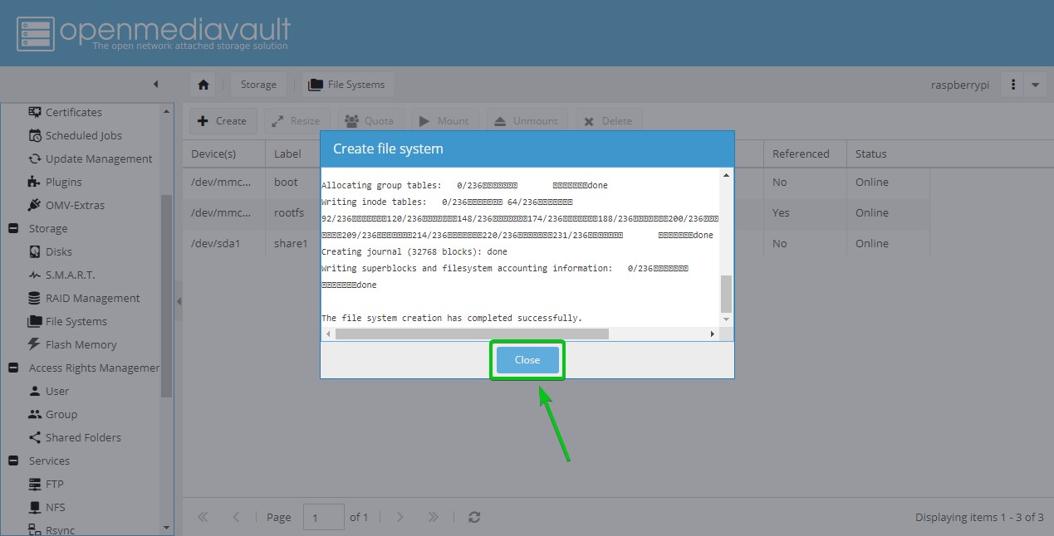Click the Scheduled Jobs calendar icon

(x=35, y=135)
